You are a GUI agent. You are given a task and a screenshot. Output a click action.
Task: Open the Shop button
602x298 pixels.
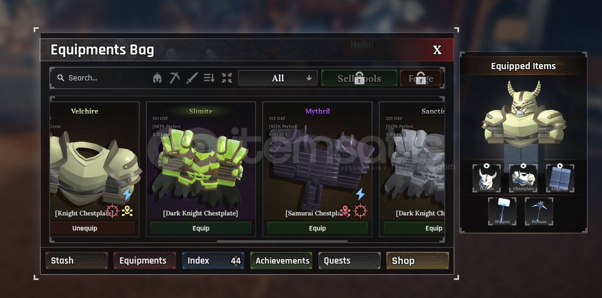click(417, 261)
